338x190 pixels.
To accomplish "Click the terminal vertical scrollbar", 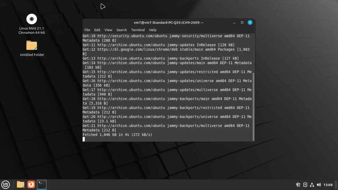I will click(x=253, y=107).
